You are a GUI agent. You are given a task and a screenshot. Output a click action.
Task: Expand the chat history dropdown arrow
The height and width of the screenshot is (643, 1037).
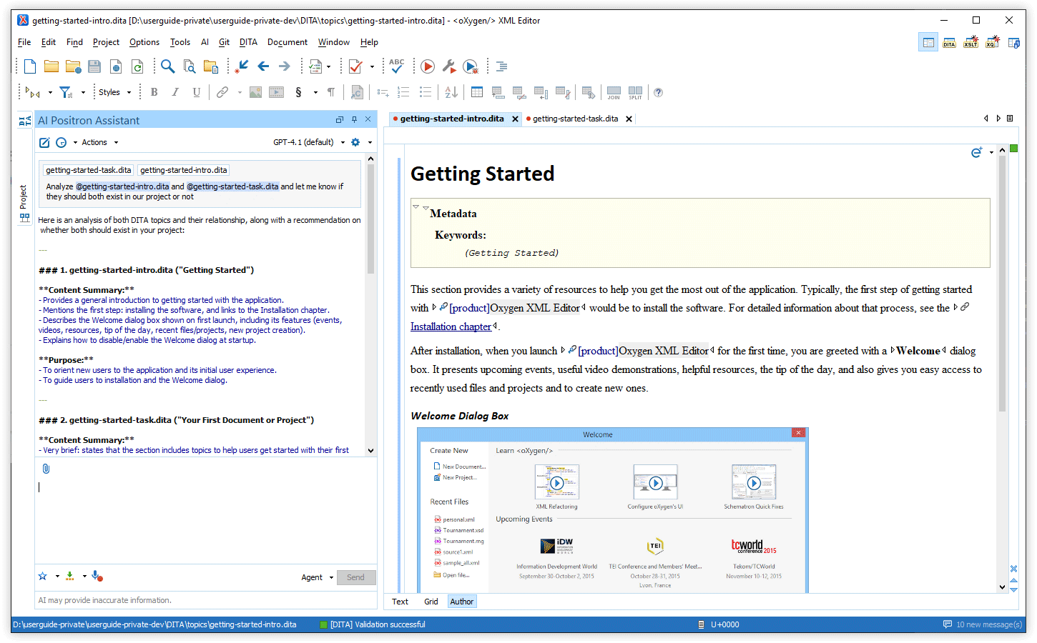click(x=75, y=142)
